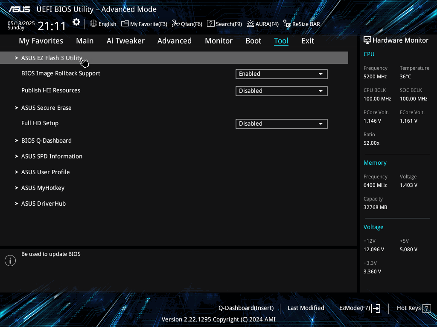Expand BIOS Q-Dashboard submenu
Viewport: 437px width, 327px height.
(46, 141)
